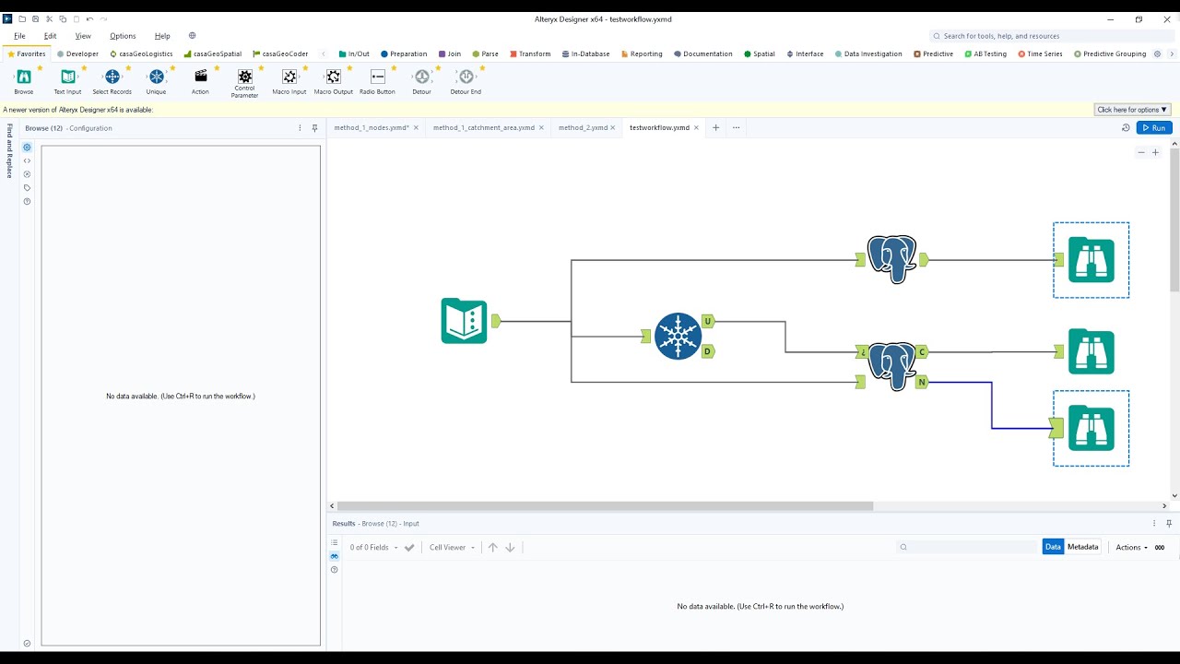Open the File menu
The image size is (1180, 664).
19,36
